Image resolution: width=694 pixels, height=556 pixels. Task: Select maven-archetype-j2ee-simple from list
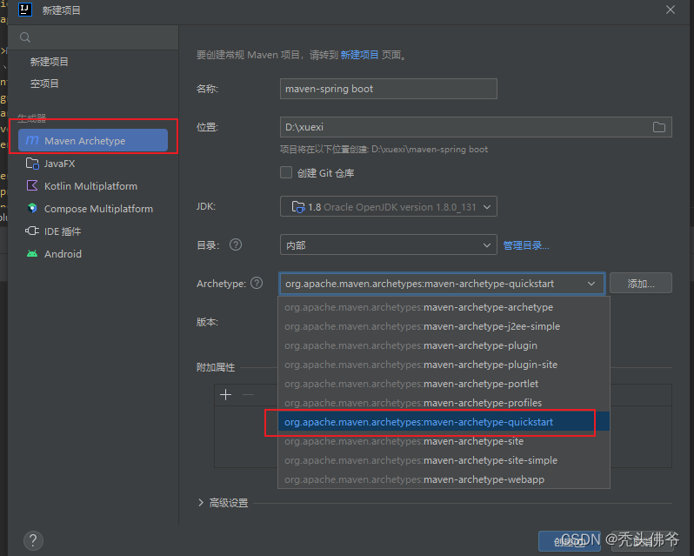[x=444, y=326]
